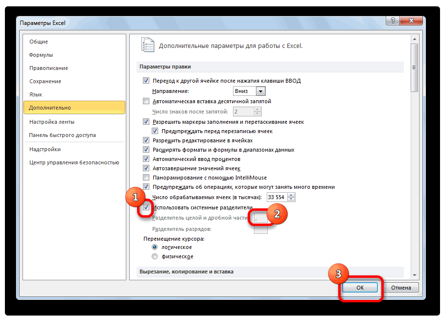Viewport: 442px width, 316px height.
Task: Click the scrollbar up arrow
Action: [415, 39]
